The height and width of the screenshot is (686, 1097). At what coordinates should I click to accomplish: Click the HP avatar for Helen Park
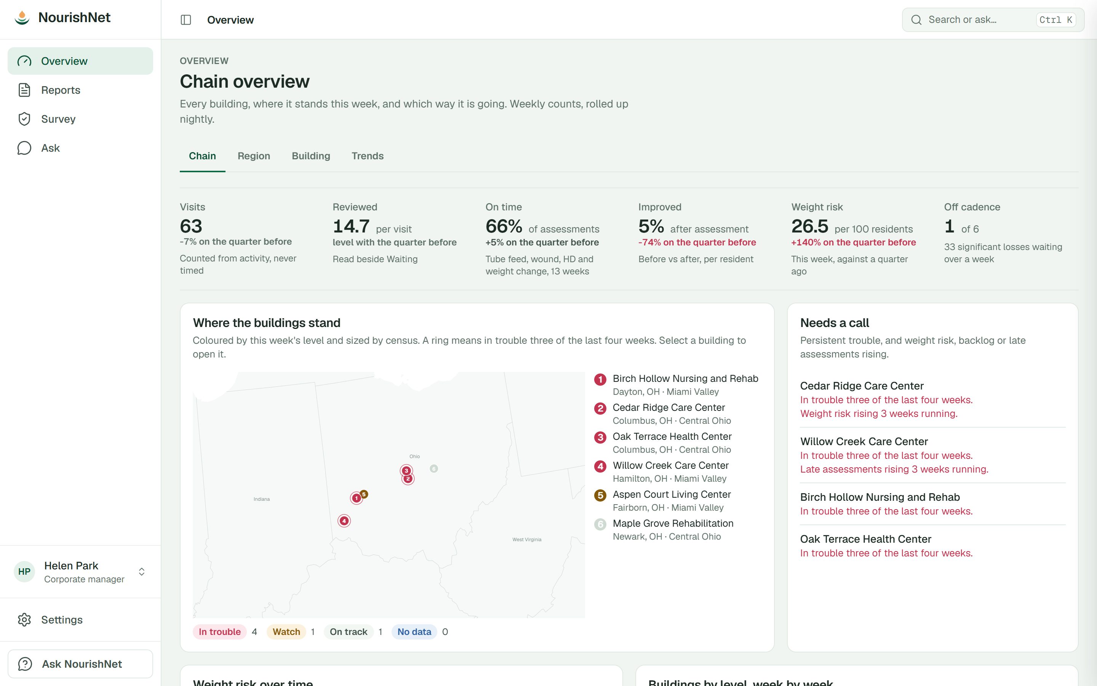pyautogui.click(x=24, y=572)
